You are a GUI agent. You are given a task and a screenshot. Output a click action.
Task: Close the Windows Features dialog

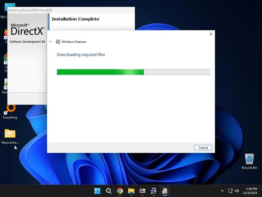211,34
